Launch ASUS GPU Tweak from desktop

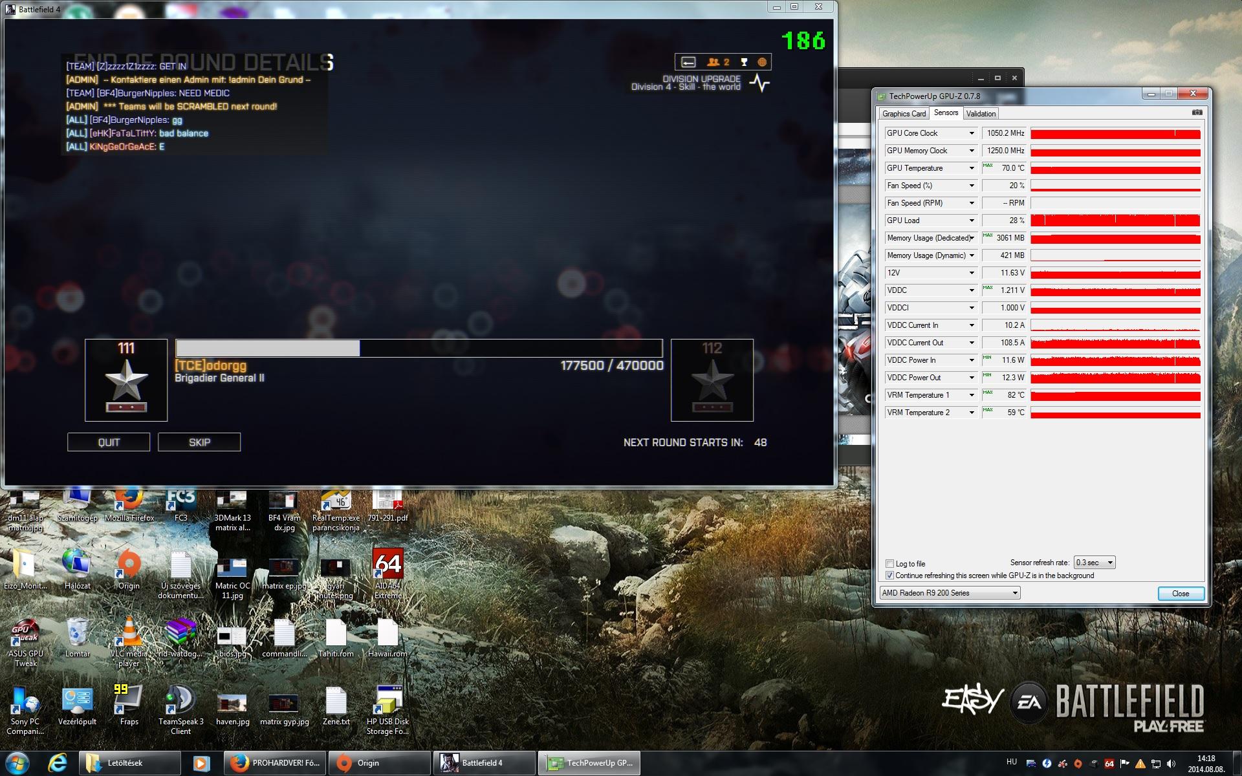[25, 643]
